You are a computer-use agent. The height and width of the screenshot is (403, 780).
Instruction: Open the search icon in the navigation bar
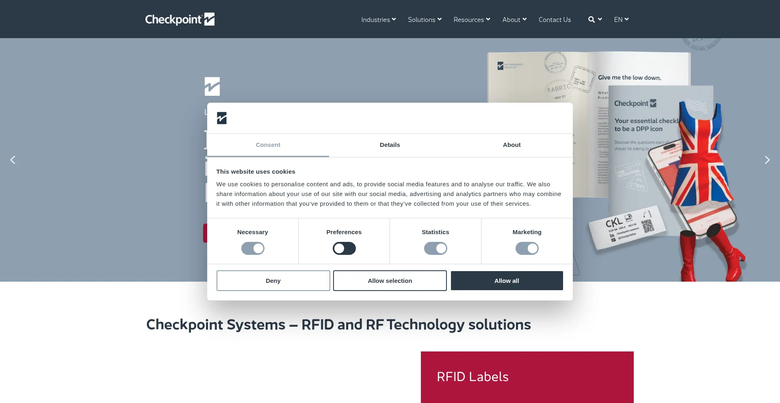[591, 19]
